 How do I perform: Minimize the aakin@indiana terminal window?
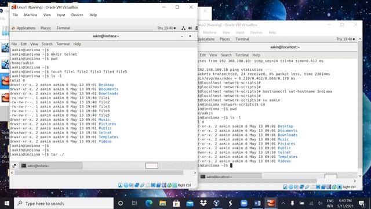[181, 36]
